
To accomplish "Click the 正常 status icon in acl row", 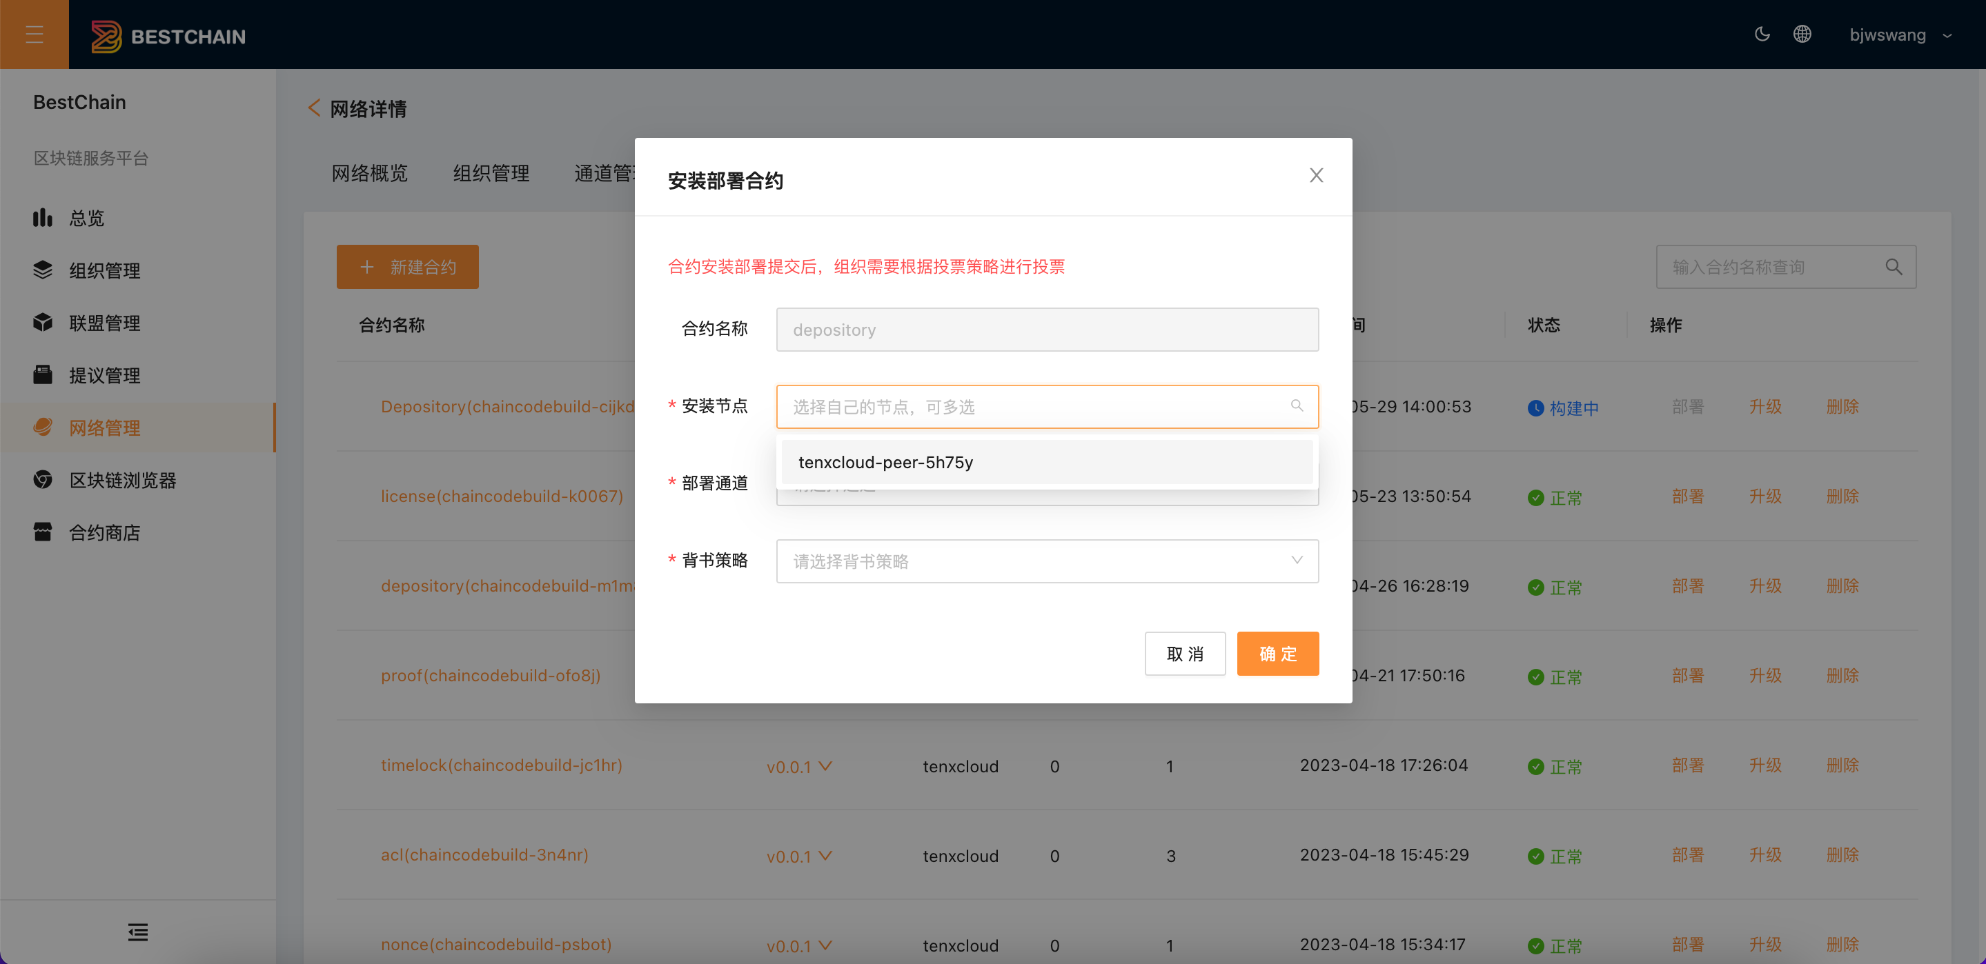I will (1536, 856).
